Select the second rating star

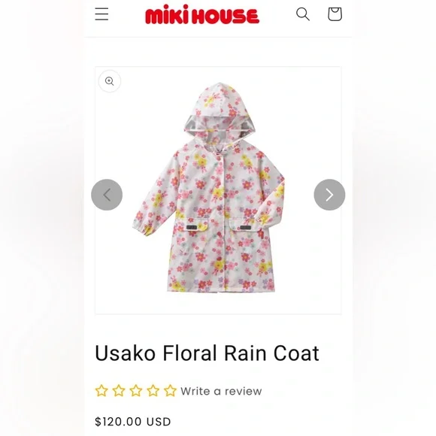coord(119,391)
